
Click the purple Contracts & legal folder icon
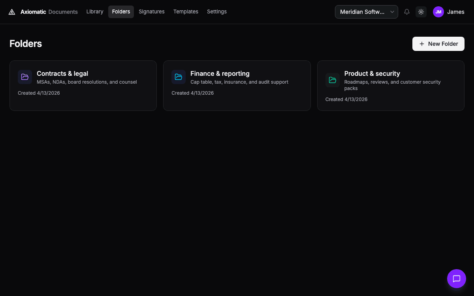25,77
